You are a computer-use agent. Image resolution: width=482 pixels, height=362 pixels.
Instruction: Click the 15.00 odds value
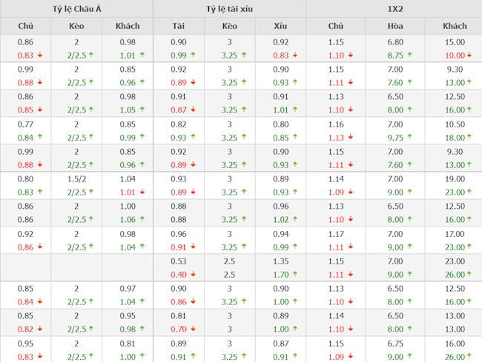pos(455,43)
